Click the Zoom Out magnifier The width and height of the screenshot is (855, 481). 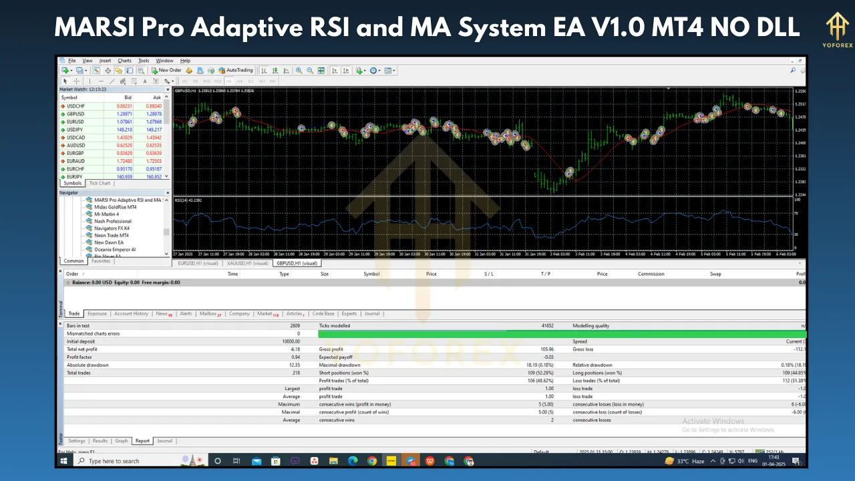(x=310, y=70)
